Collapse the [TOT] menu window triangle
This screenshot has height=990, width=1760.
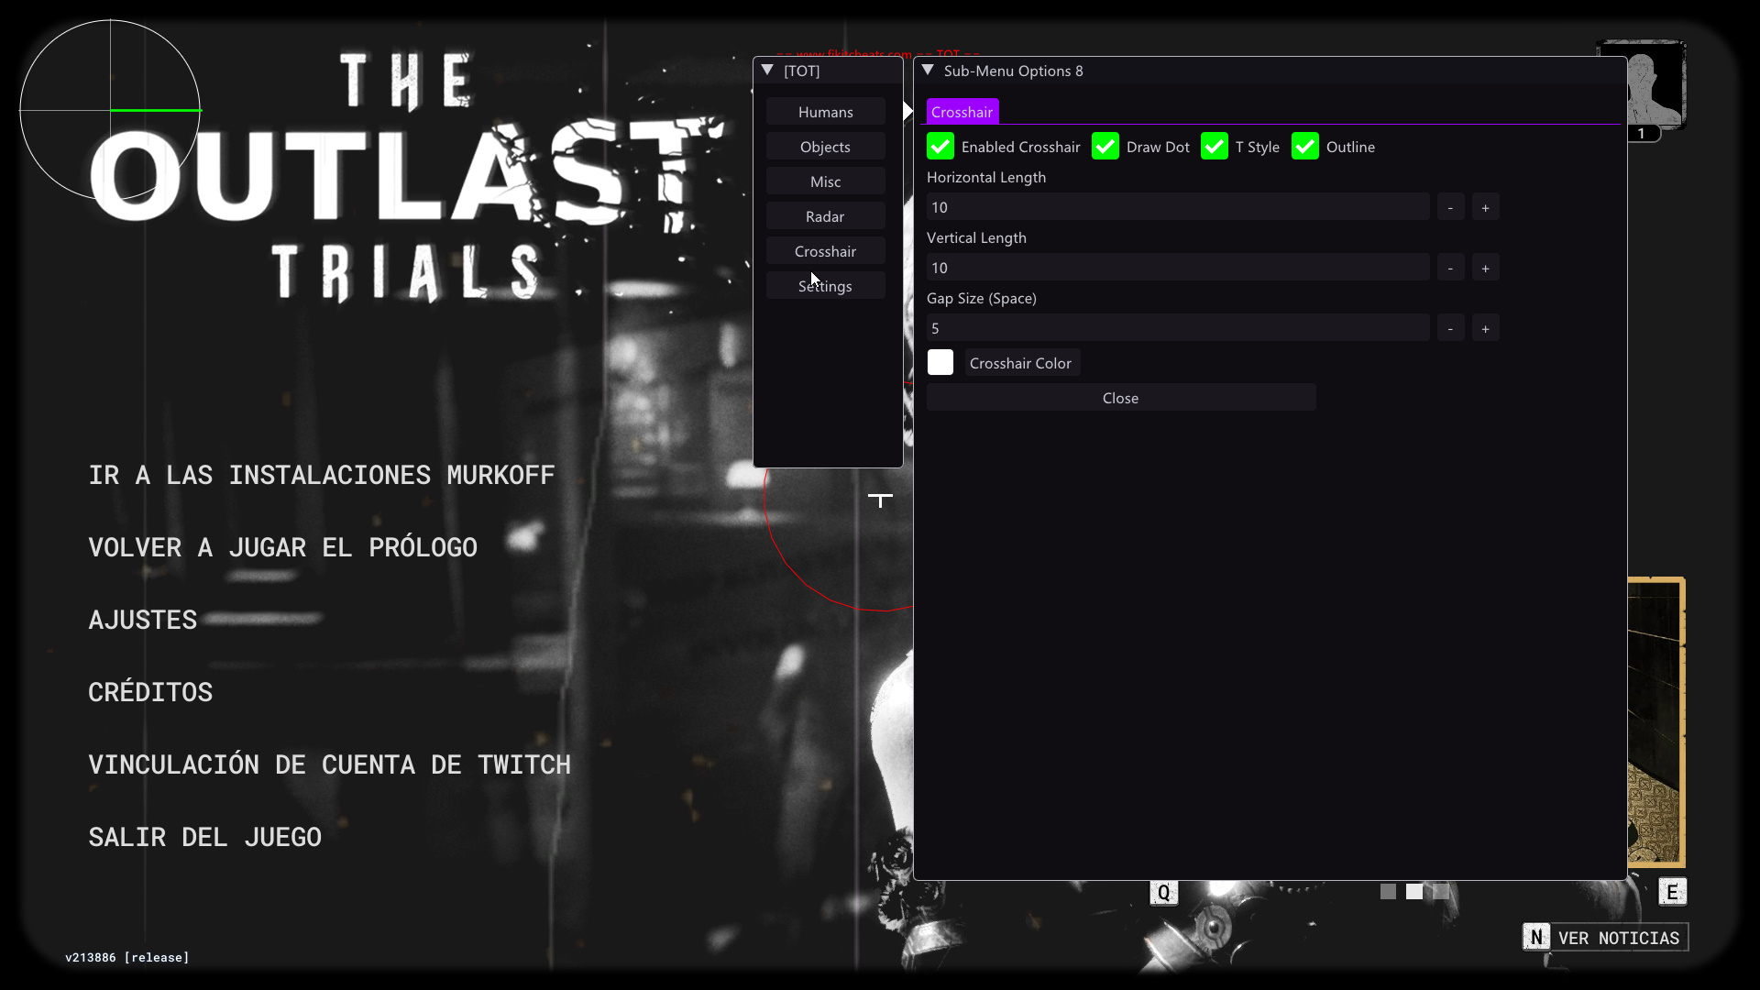click(x=768, y=71)
